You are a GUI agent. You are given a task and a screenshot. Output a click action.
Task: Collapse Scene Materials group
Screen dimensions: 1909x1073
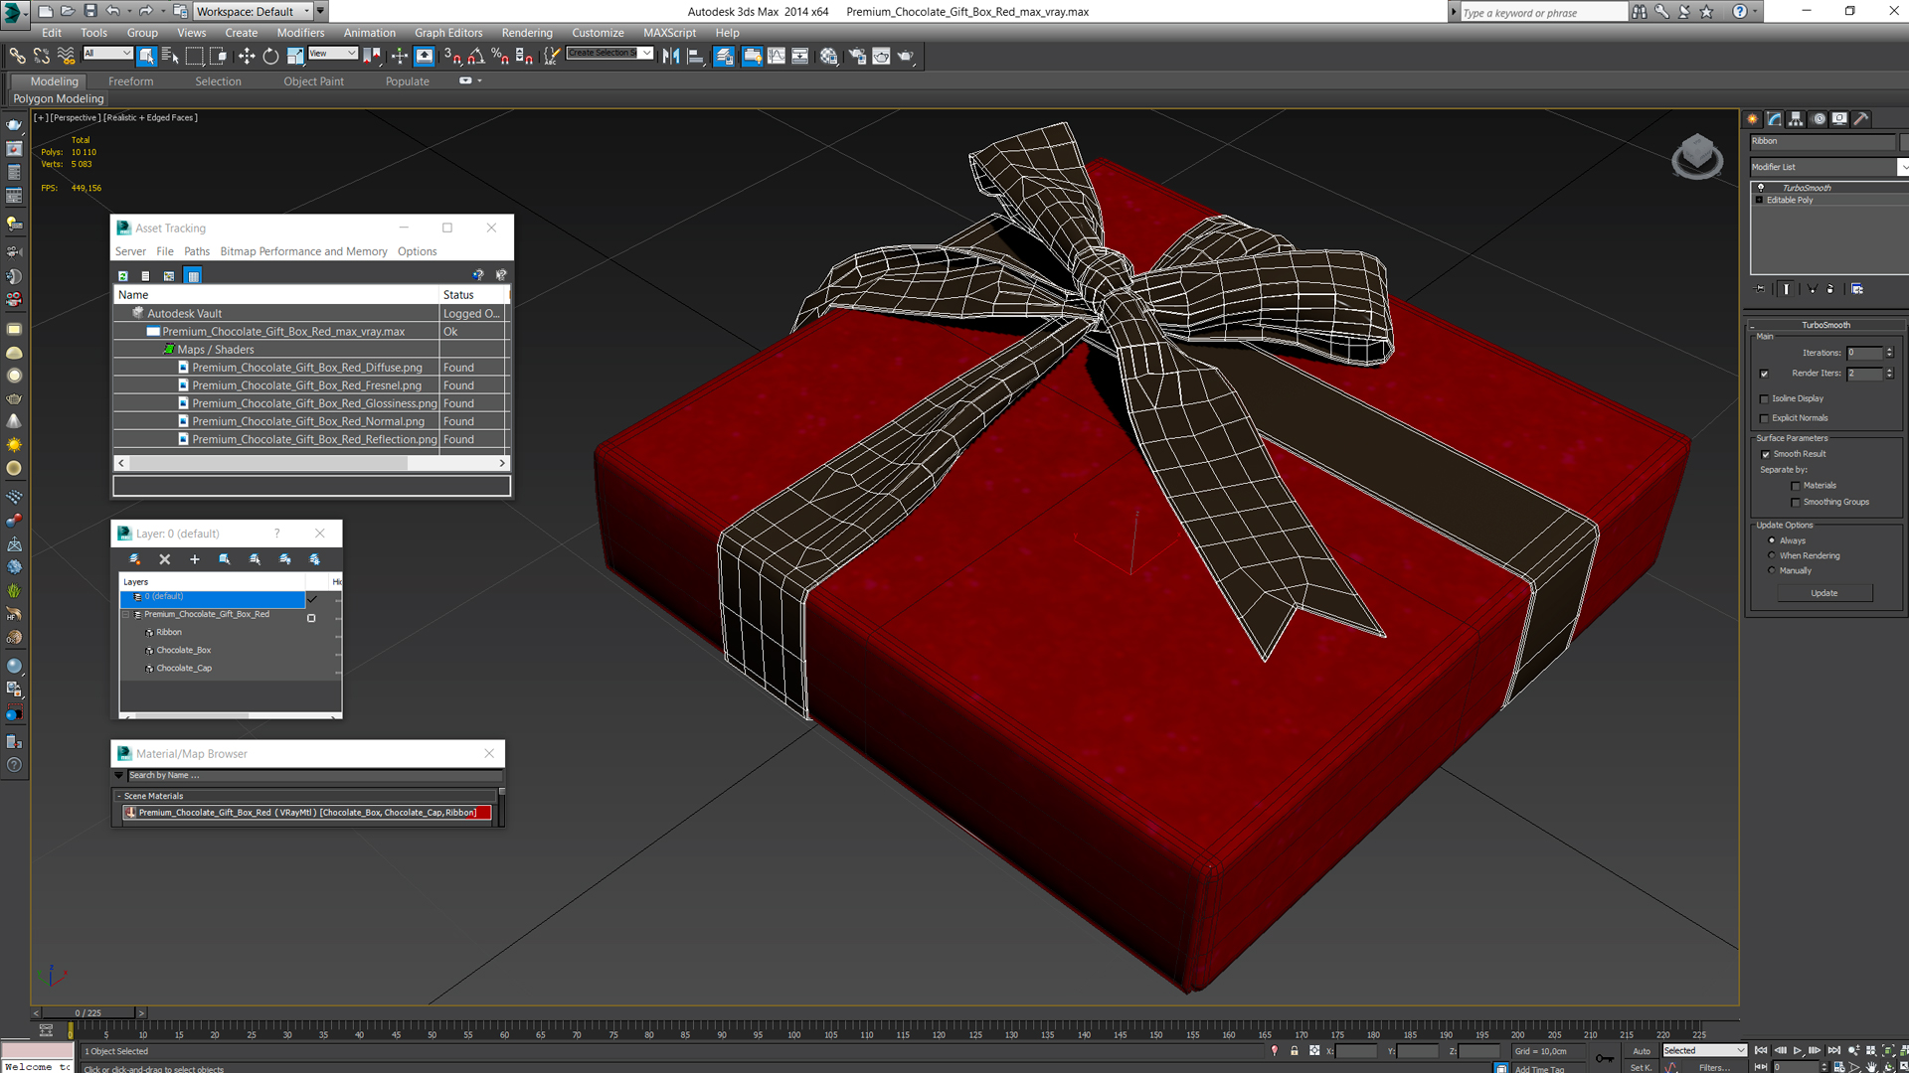tap(118, 796)
